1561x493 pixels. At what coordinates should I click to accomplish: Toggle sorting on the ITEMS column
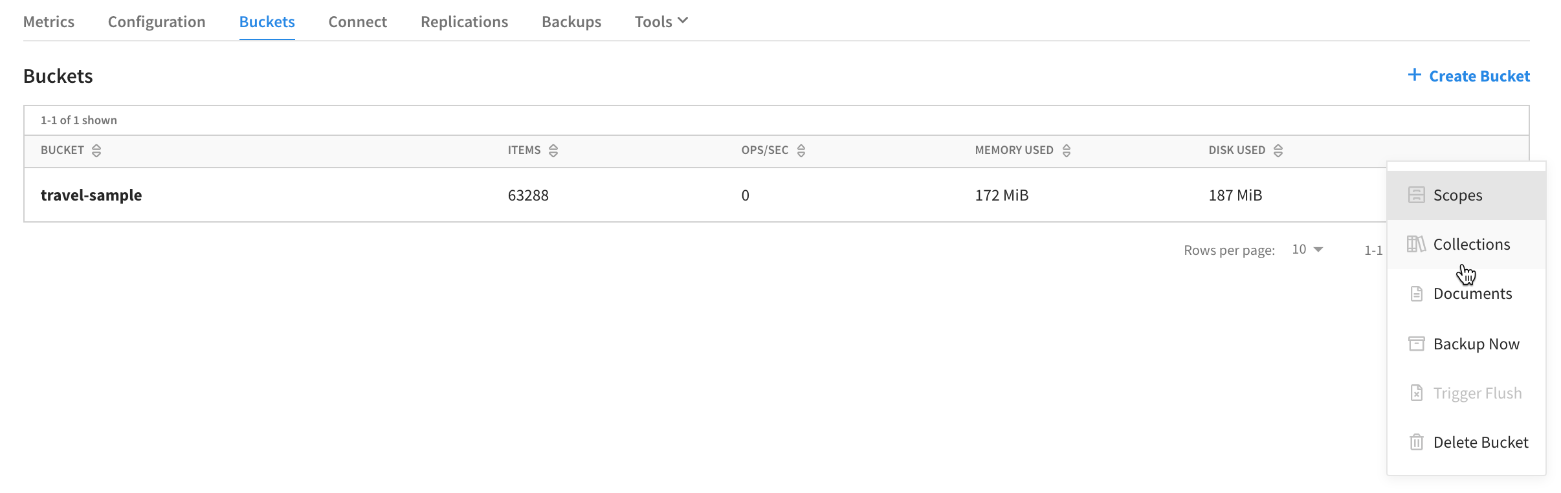coord(554,150)
